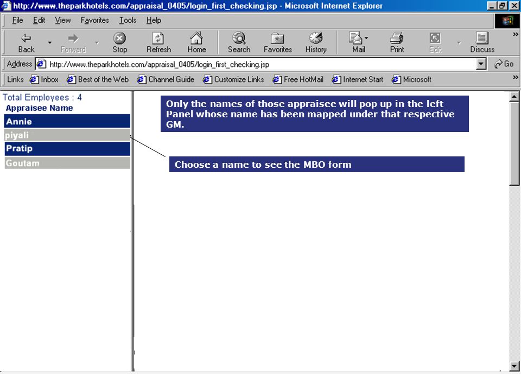
Task: Expand toolbar overflow chevron next to Discuss
Action: click(x=516, y=34)
